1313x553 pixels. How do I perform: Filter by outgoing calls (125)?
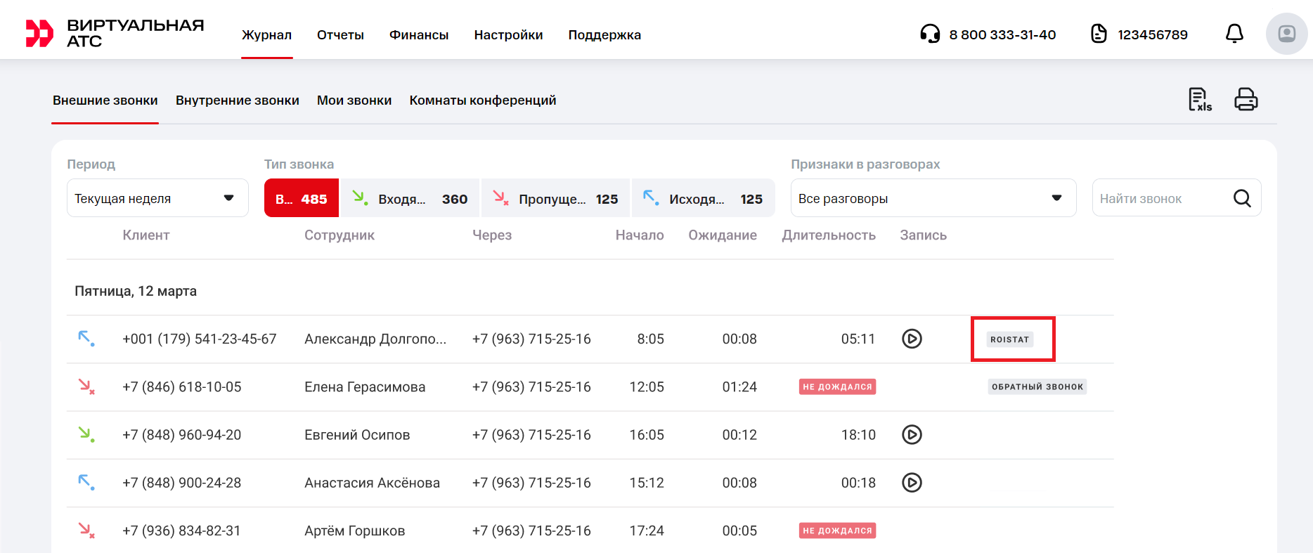[703, 199]
